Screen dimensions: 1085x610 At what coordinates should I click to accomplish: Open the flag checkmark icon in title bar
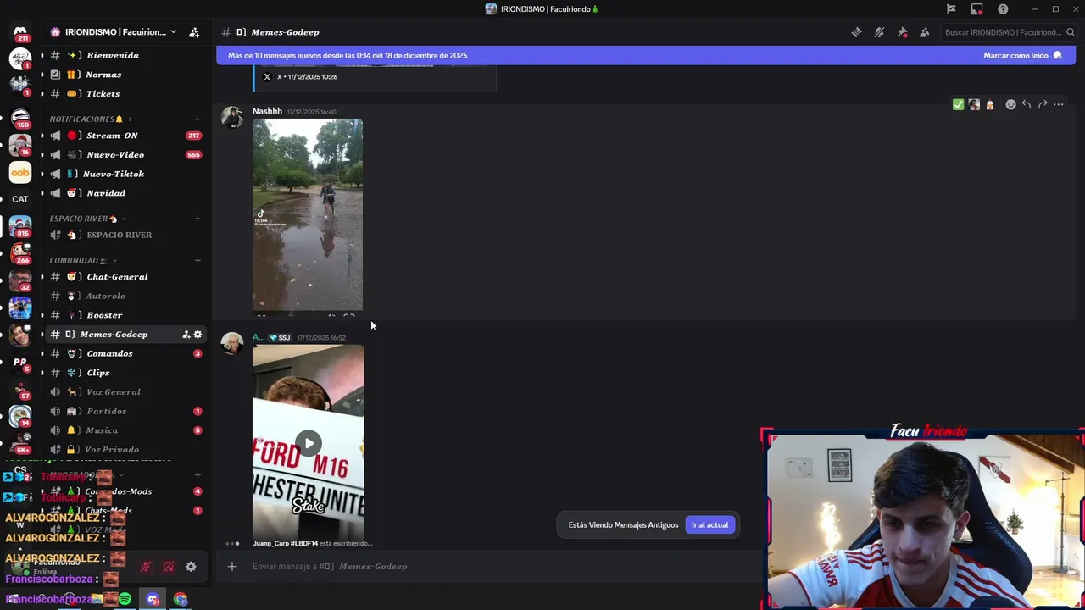click(951, 9)
